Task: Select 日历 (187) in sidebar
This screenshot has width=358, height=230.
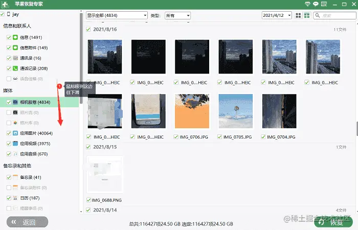Action: click(30, 198)
